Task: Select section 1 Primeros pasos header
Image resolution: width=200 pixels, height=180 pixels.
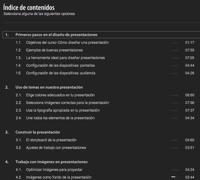Action: pyautogui.click(x=56, y=35)
